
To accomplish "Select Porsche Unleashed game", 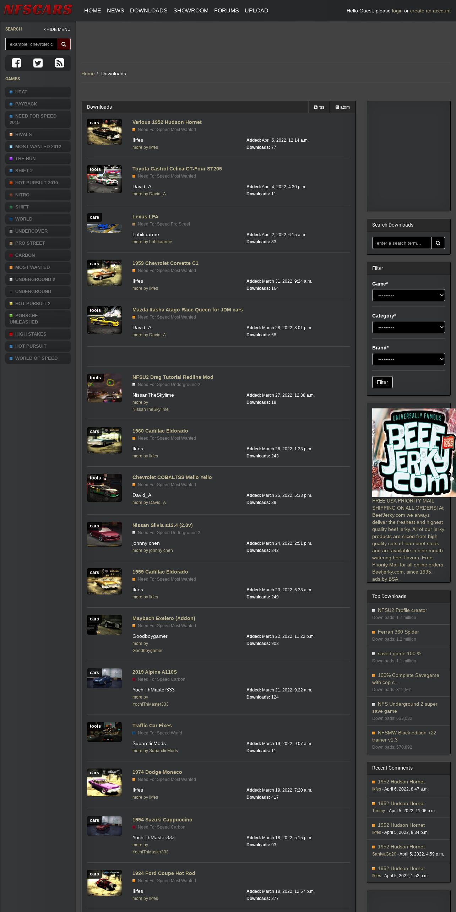I will [x=38, y=319].
